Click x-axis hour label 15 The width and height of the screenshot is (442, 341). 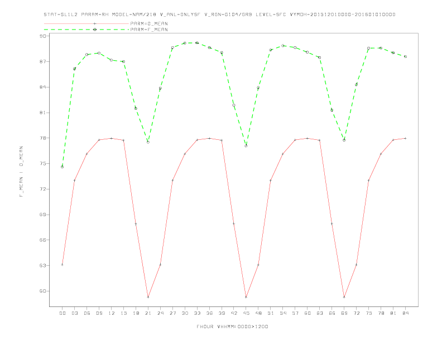tap(123, 313)
